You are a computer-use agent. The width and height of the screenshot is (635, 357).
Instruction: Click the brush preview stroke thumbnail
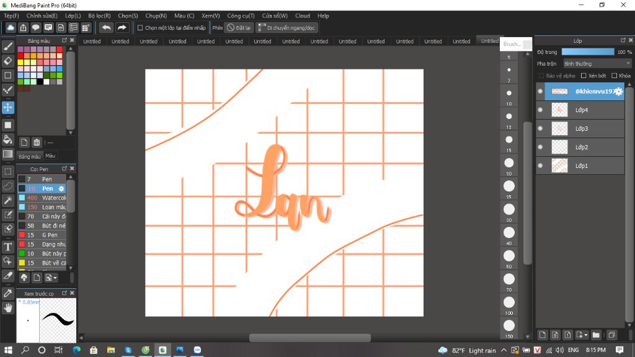tap(58, 320)
